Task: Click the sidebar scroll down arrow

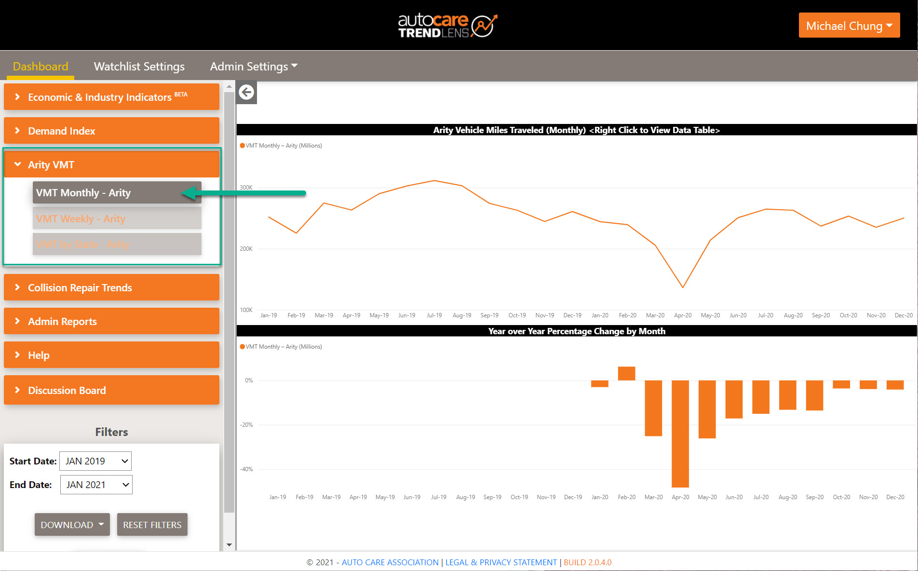Action: tap(229, 545)
